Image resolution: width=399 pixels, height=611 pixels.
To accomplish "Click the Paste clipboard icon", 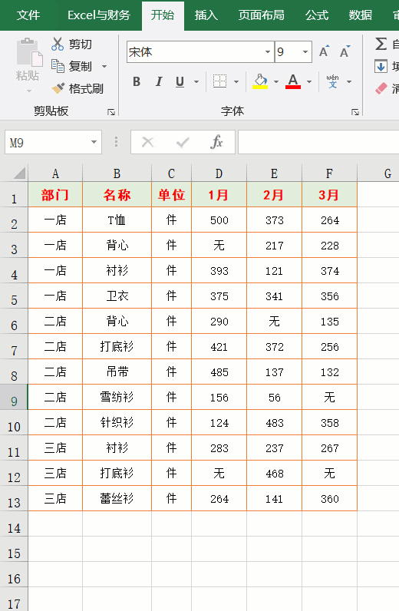I will point(29,53).
